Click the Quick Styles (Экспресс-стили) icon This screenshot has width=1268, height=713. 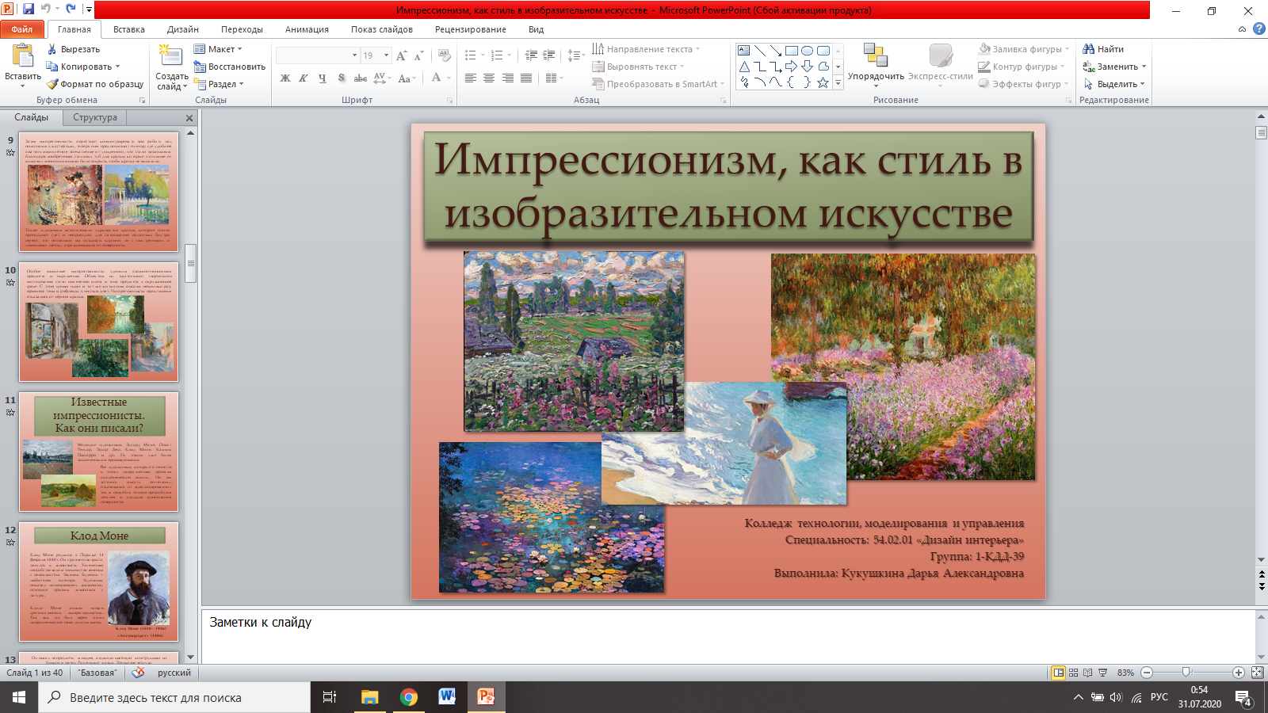tap(941, 55)
